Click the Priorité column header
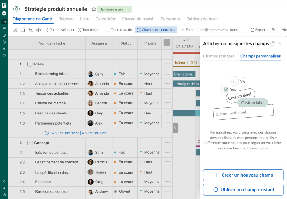 point(150,43)
